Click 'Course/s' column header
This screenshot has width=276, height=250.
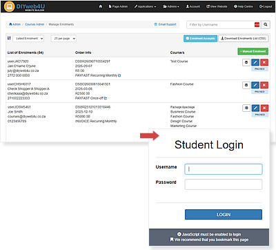pyautogui.click(x=177, y=52)
